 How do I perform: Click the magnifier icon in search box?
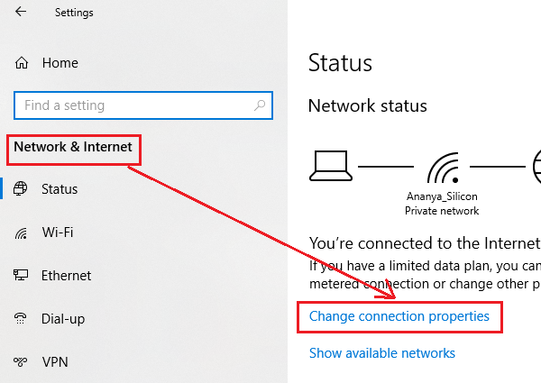(260, 105)
